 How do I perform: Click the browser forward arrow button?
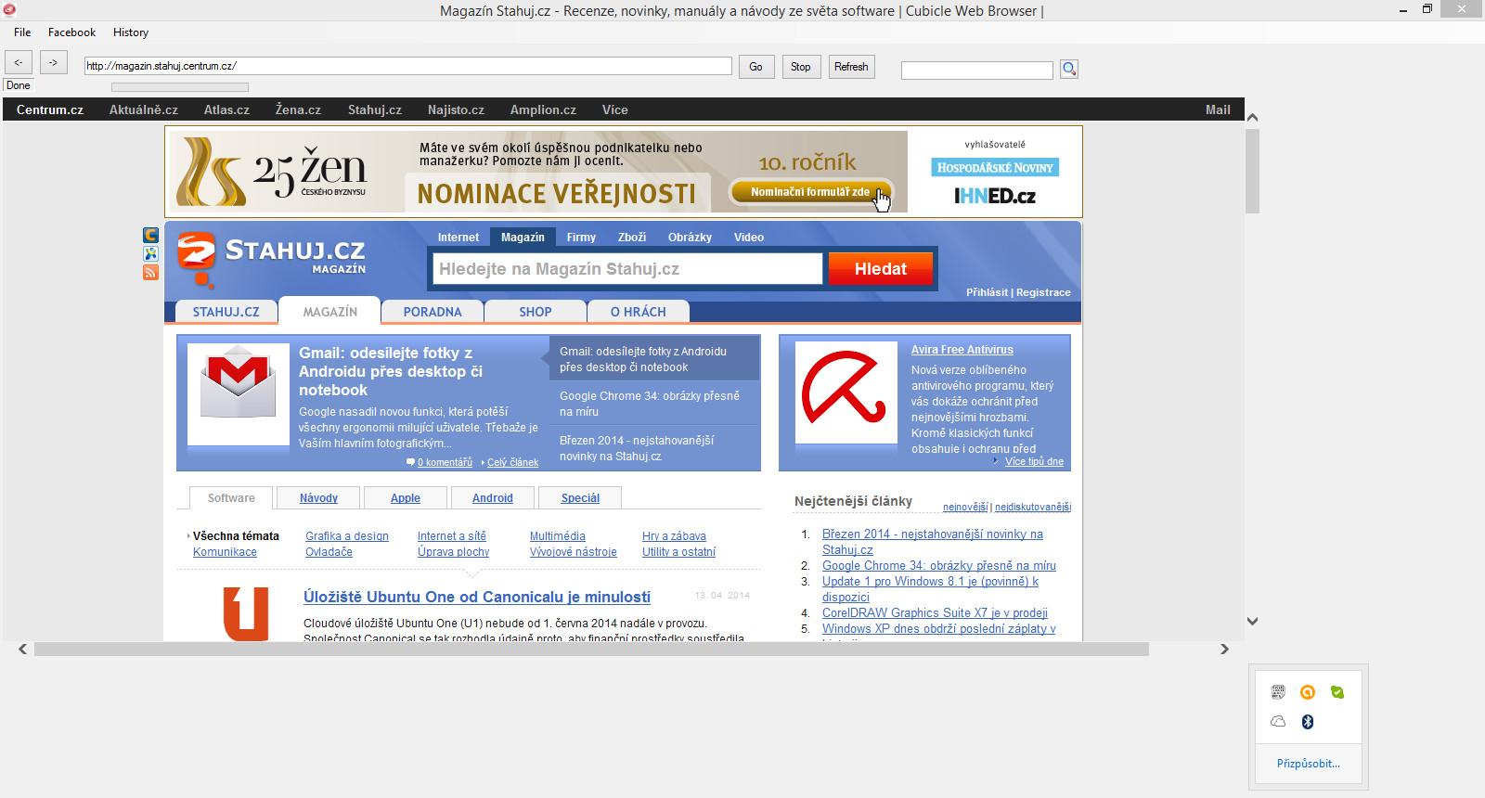coord(54,62)
